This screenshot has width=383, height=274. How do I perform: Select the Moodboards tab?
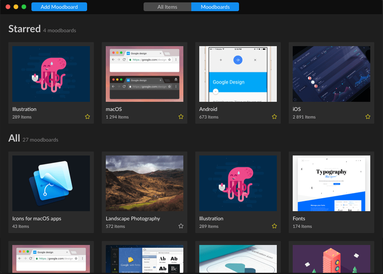click(x=215, y=7)
